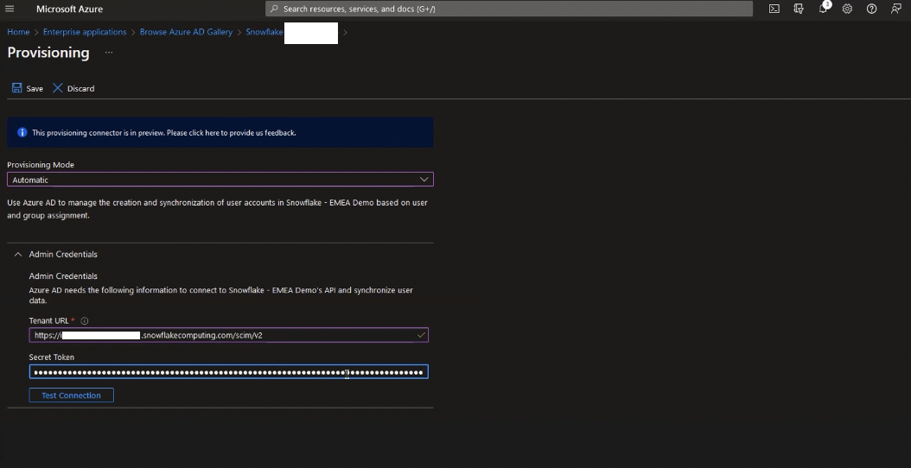911x468 pixels.
Task: Collapse the Admin Credentials section
Action: (18, 255)
